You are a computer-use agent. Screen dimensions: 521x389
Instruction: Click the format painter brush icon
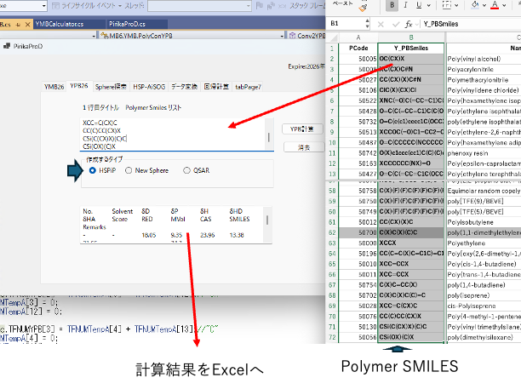363,7
